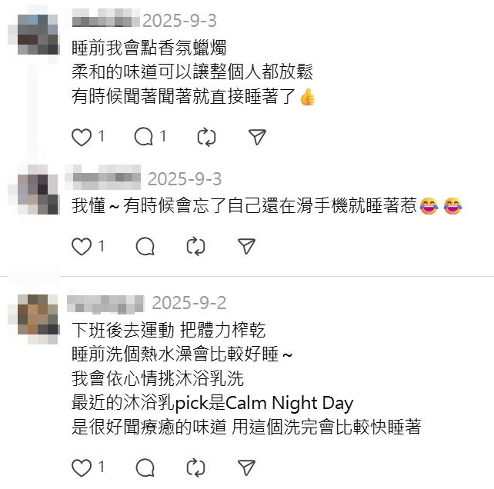Screen dimensions: 494x489
Task: Open first commenter's profile picture
Action: tap(37, 35)
